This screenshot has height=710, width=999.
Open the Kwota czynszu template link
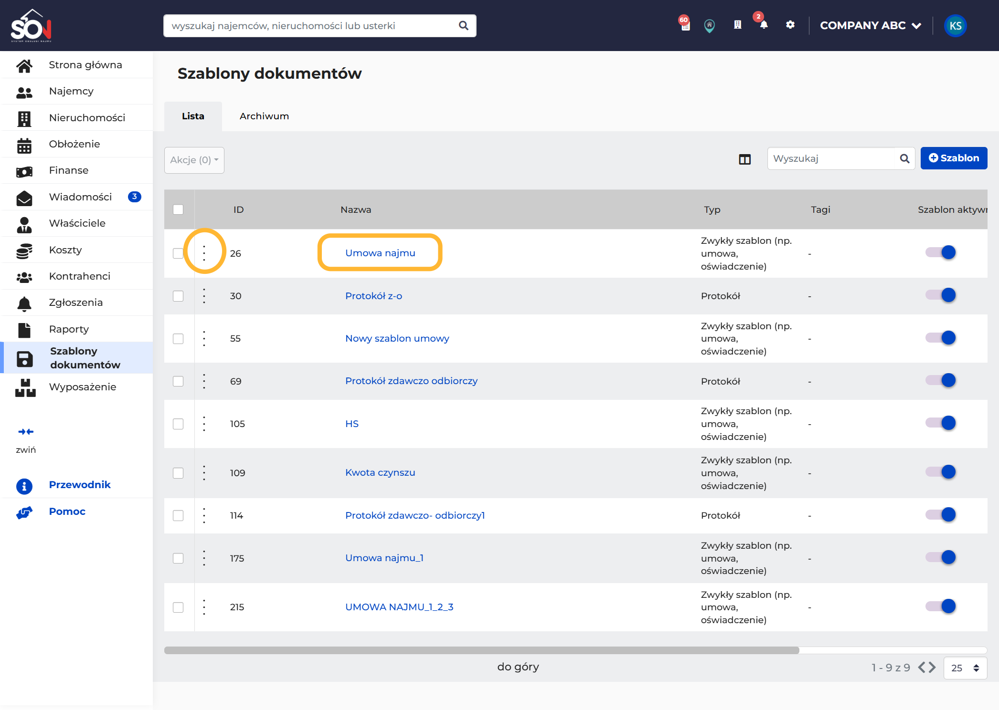[380, 472]
